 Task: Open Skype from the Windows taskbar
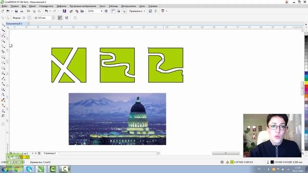pos(29,169)
